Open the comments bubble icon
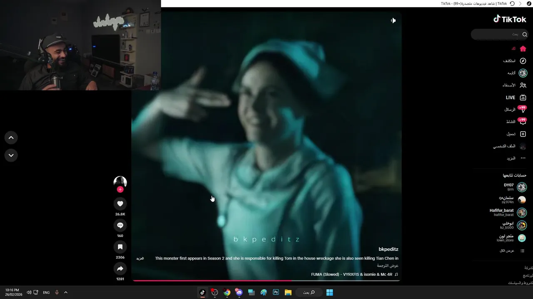The width and height of the screenshot is (533, 299). click(120, 225)
